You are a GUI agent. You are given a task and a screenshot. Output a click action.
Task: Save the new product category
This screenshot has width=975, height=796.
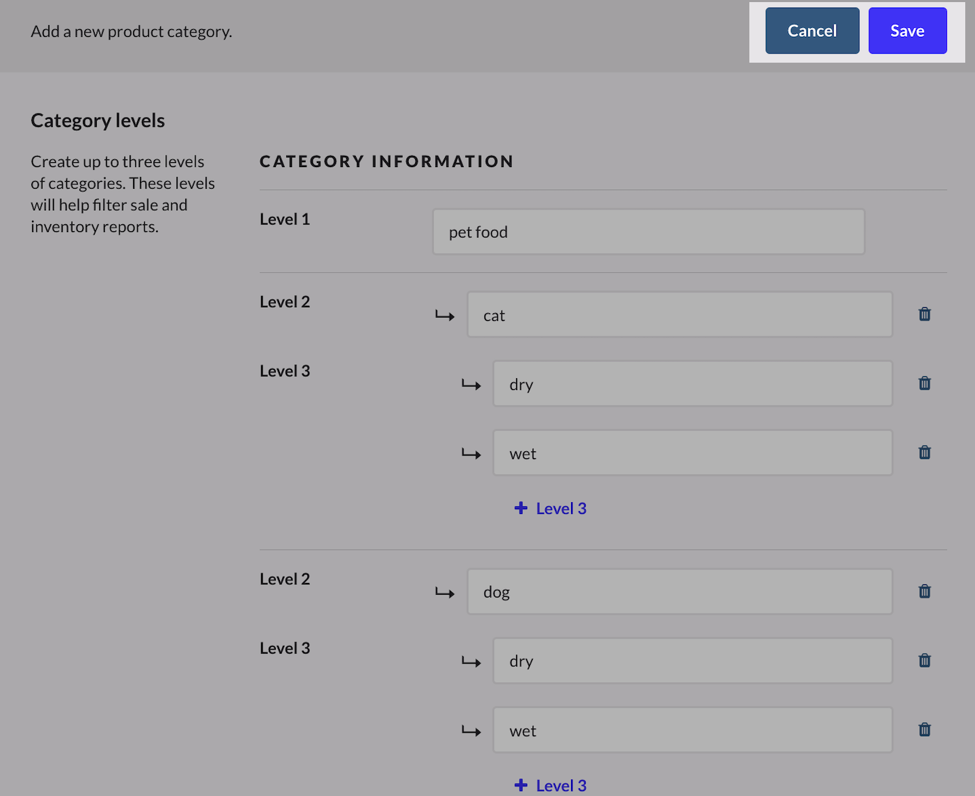pyautogui.click(x=907, y=31)
